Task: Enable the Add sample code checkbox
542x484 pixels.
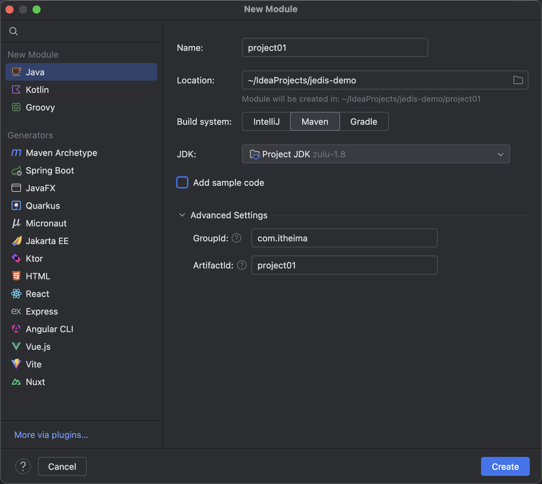Action: pos(182,182)
